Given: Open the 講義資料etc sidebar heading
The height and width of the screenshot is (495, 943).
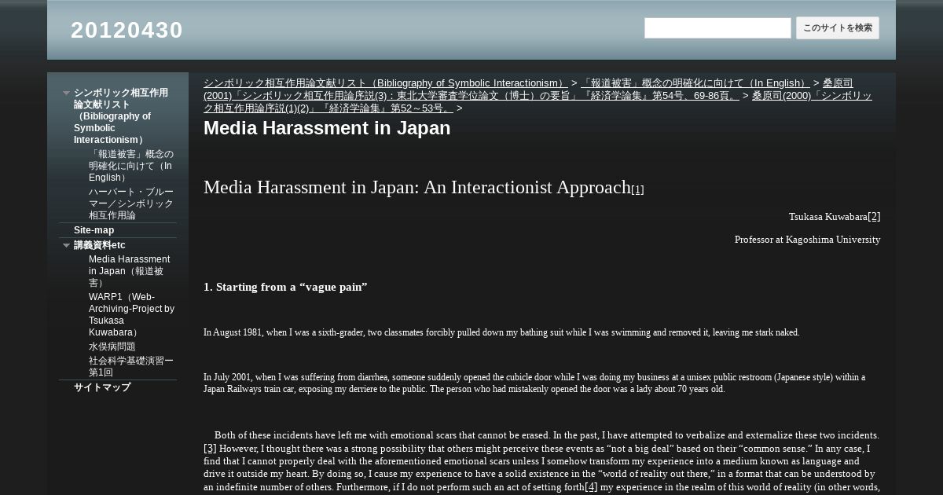Looking at the screenshot, I should [x=100, y=245].
